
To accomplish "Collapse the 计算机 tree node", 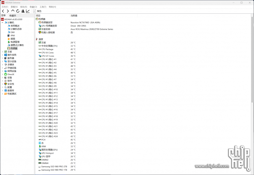I will pyautogui.click(x=2, y=23).
